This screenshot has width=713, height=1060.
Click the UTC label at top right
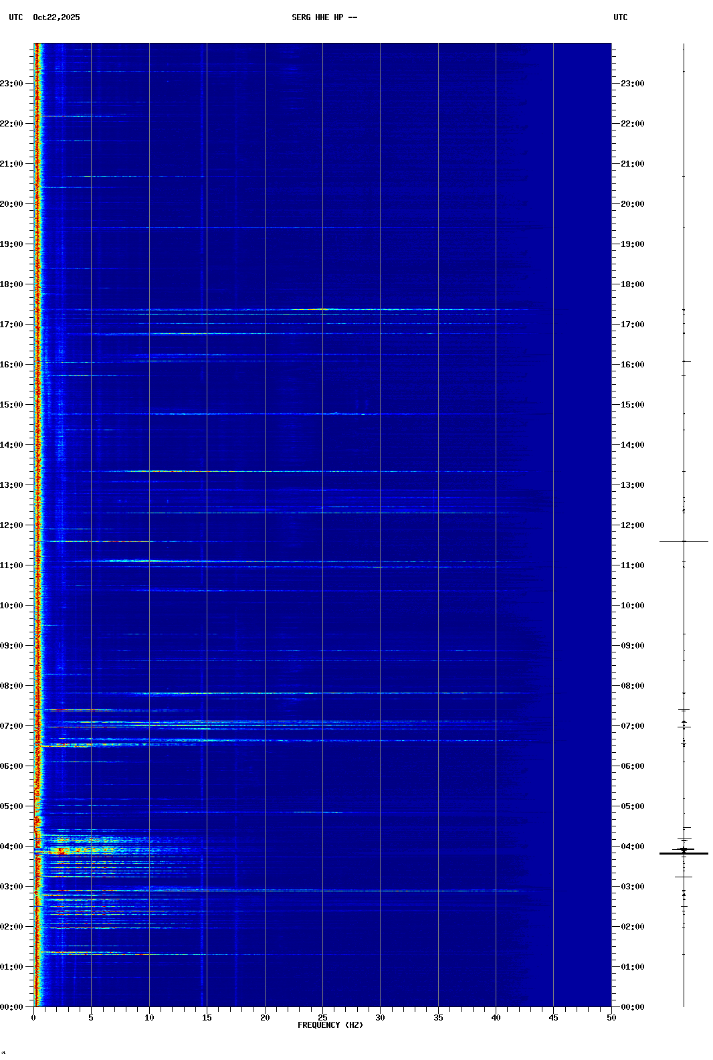pyautogui.click(x=620, y=17)
